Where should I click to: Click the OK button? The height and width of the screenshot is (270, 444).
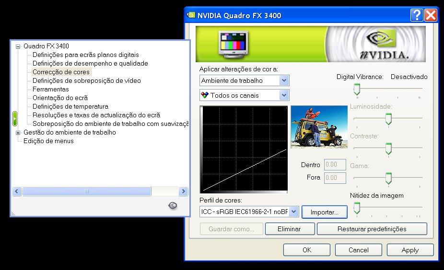[x=307, y=250]
